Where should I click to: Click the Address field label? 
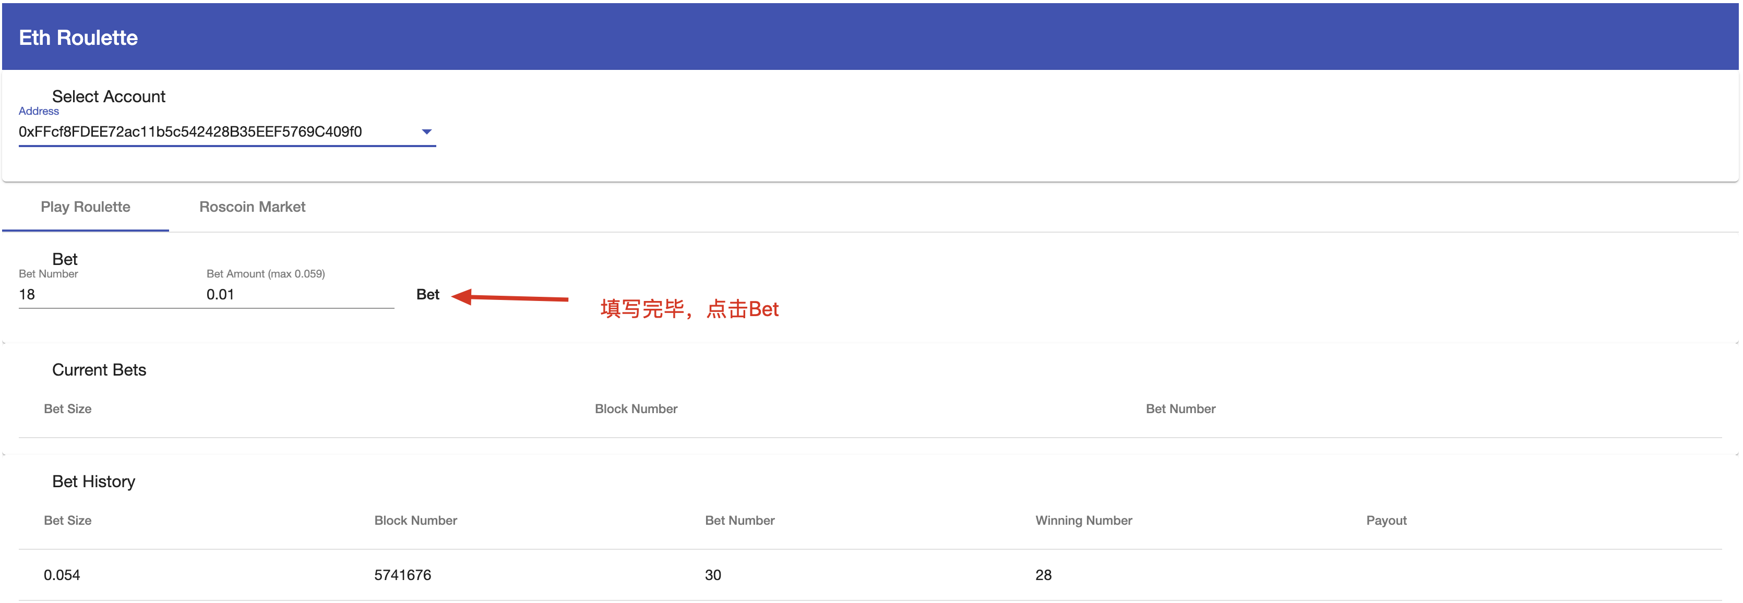[39, 111]
